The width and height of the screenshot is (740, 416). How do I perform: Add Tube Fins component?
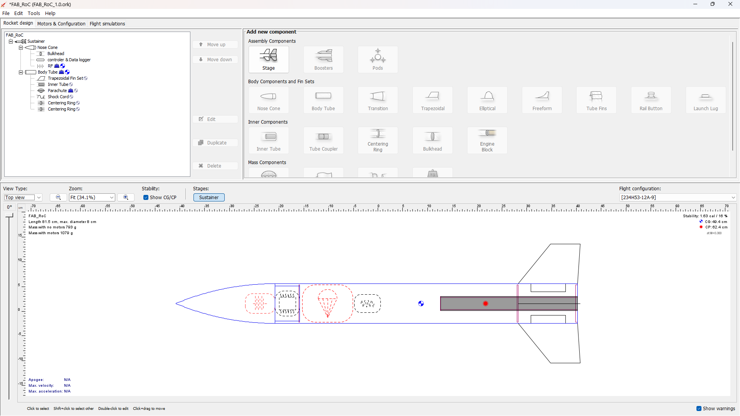pyautogui.click(x=596, y=100)
